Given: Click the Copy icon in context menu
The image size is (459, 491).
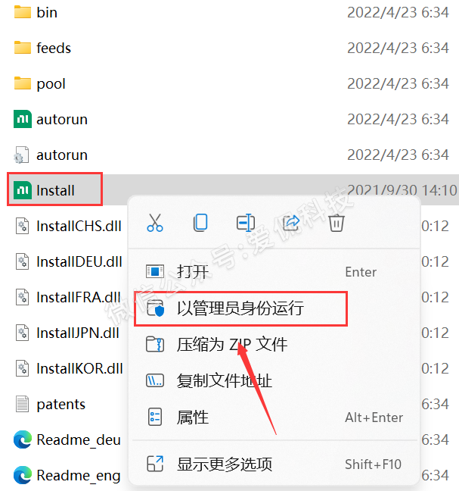Looking at the screenshot, I should tap(200, 223).
